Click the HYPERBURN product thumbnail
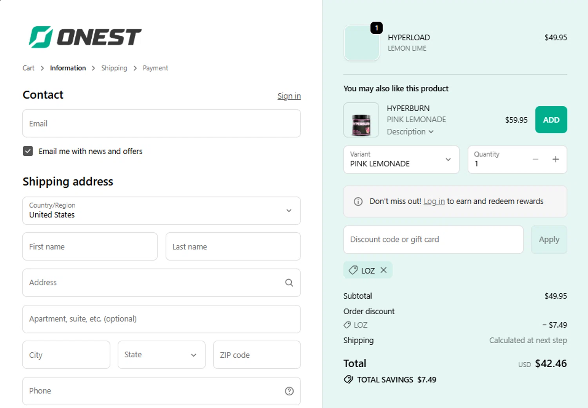Screen dimensions: 588x408 [x=361, y=120]
